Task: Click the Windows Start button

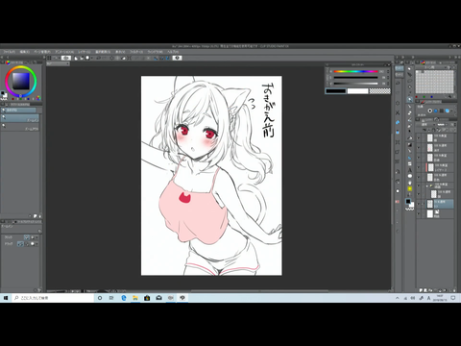Action: point(6,298)
